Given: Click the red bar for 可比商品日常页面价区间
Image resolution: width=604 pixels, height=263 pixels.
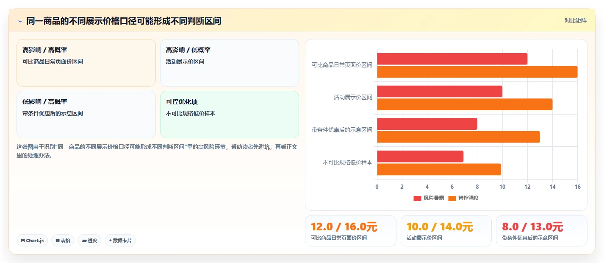Looking at the screenshot, I should [x=452, y=59].
